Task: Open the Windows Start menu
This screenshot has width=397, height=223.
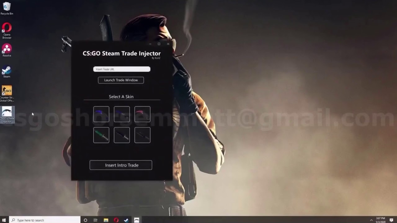Action: tap(4, 220)
